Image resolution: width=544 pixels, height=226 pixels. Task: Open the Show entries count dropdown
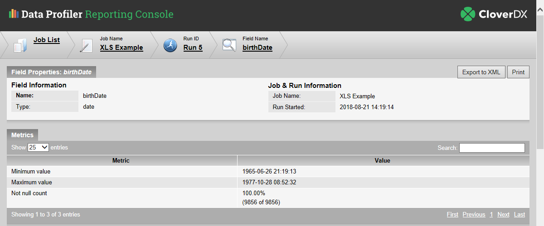[x=38, y=147]
